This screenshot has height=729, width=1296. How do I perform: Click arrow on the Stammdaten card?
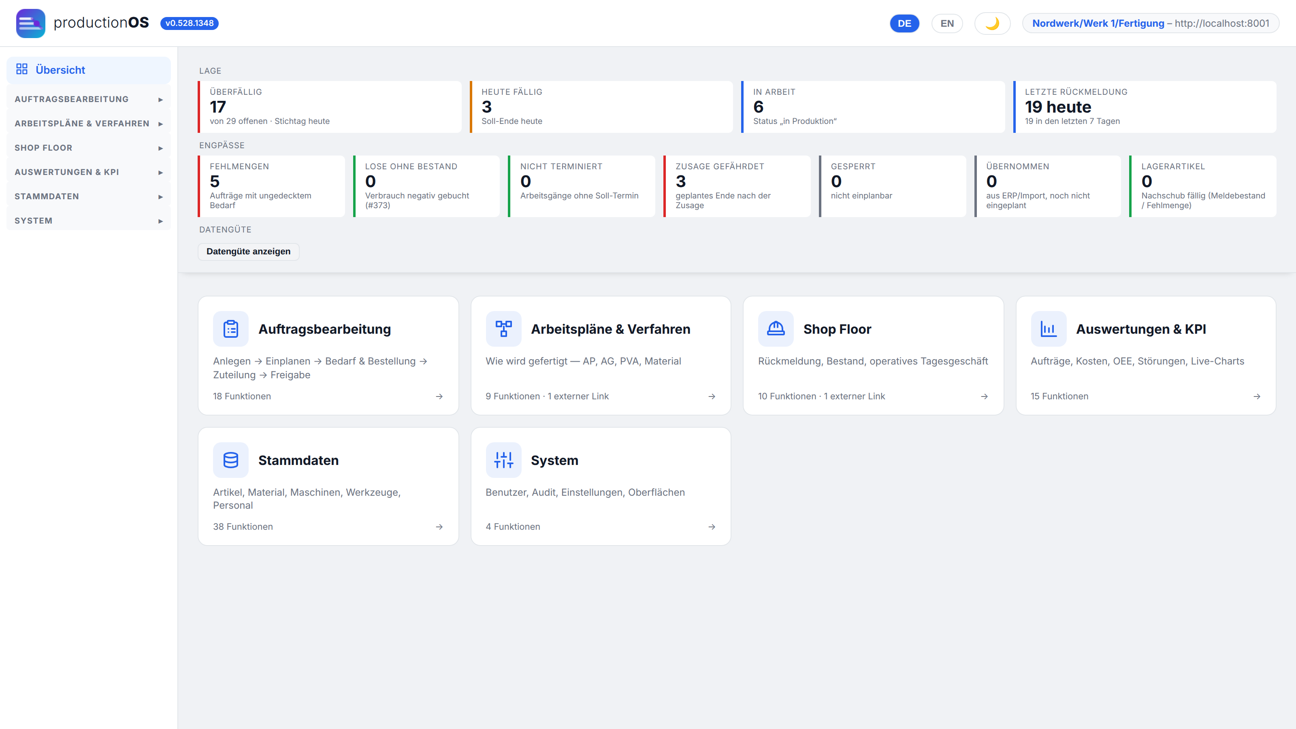pos(439,527)
